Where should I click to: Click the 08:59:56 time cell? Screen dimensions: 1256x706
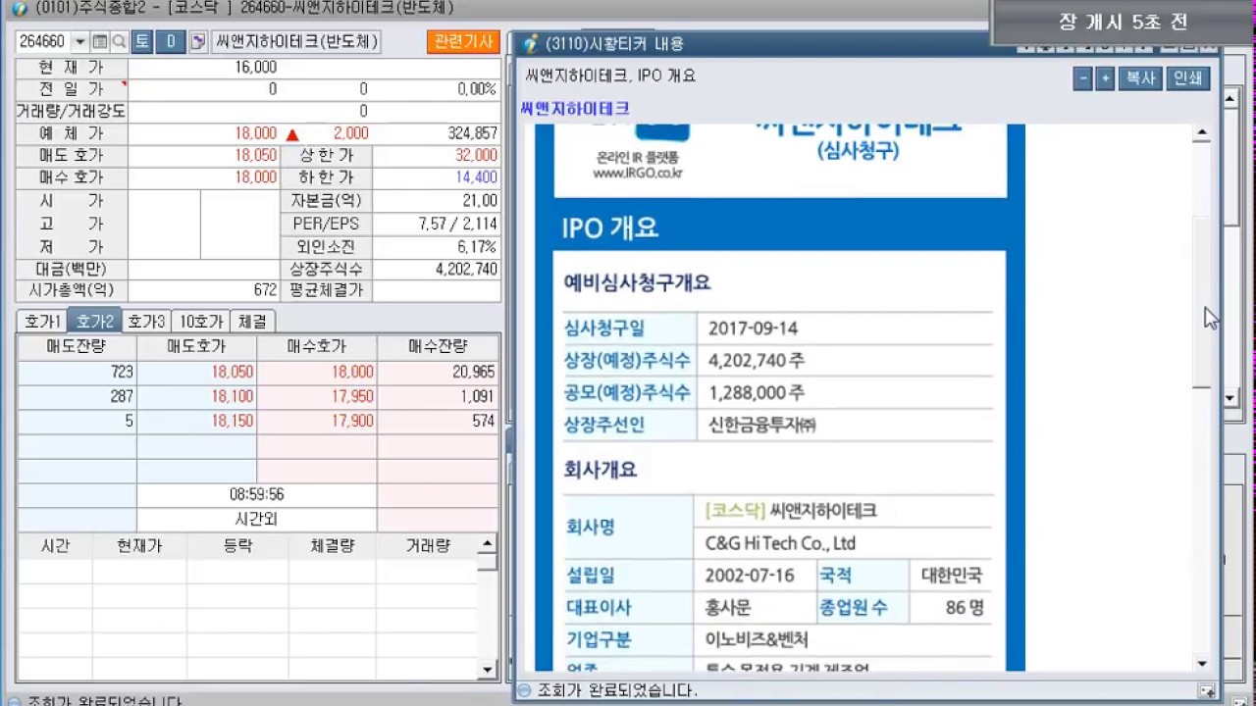pos(256,494)
